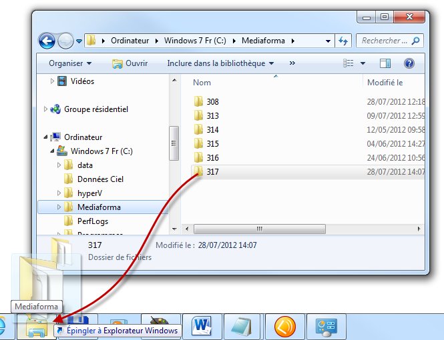Image resolution: width=444 pixels, height=340 pixels.
Task: Click the refresh button beside address bar
Action: tap(344, 41)
